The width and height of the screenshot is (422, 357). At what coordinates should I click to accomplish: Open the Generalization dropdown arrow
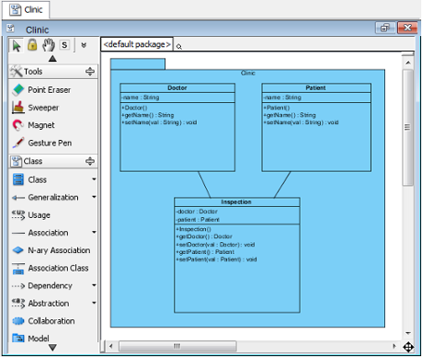94,197
